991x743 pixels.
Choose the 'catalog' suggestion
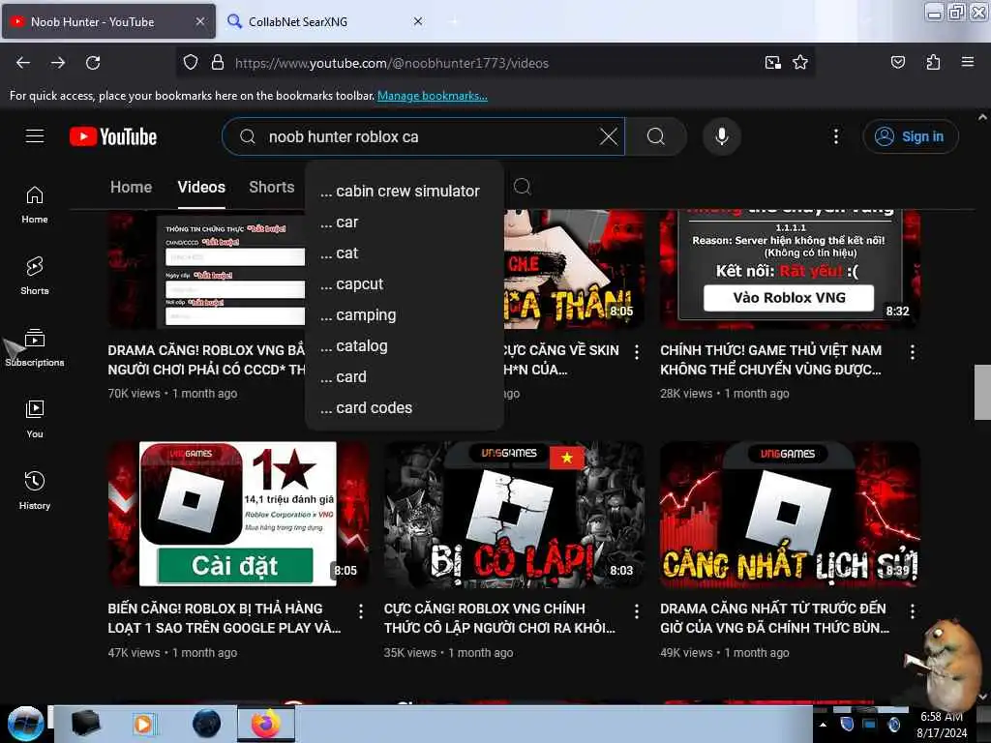click(x=405, y=345)
